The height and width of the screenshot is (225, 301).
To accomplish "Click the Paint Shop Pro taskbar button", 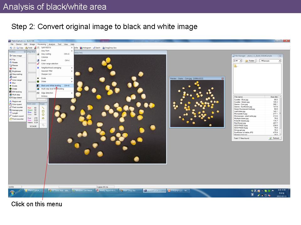I will pyautogui.click(x=130, y=190).
